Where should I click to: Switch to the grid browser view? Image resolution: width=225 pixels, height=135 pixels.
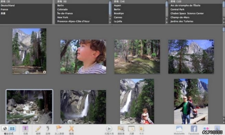coord(12,129)
